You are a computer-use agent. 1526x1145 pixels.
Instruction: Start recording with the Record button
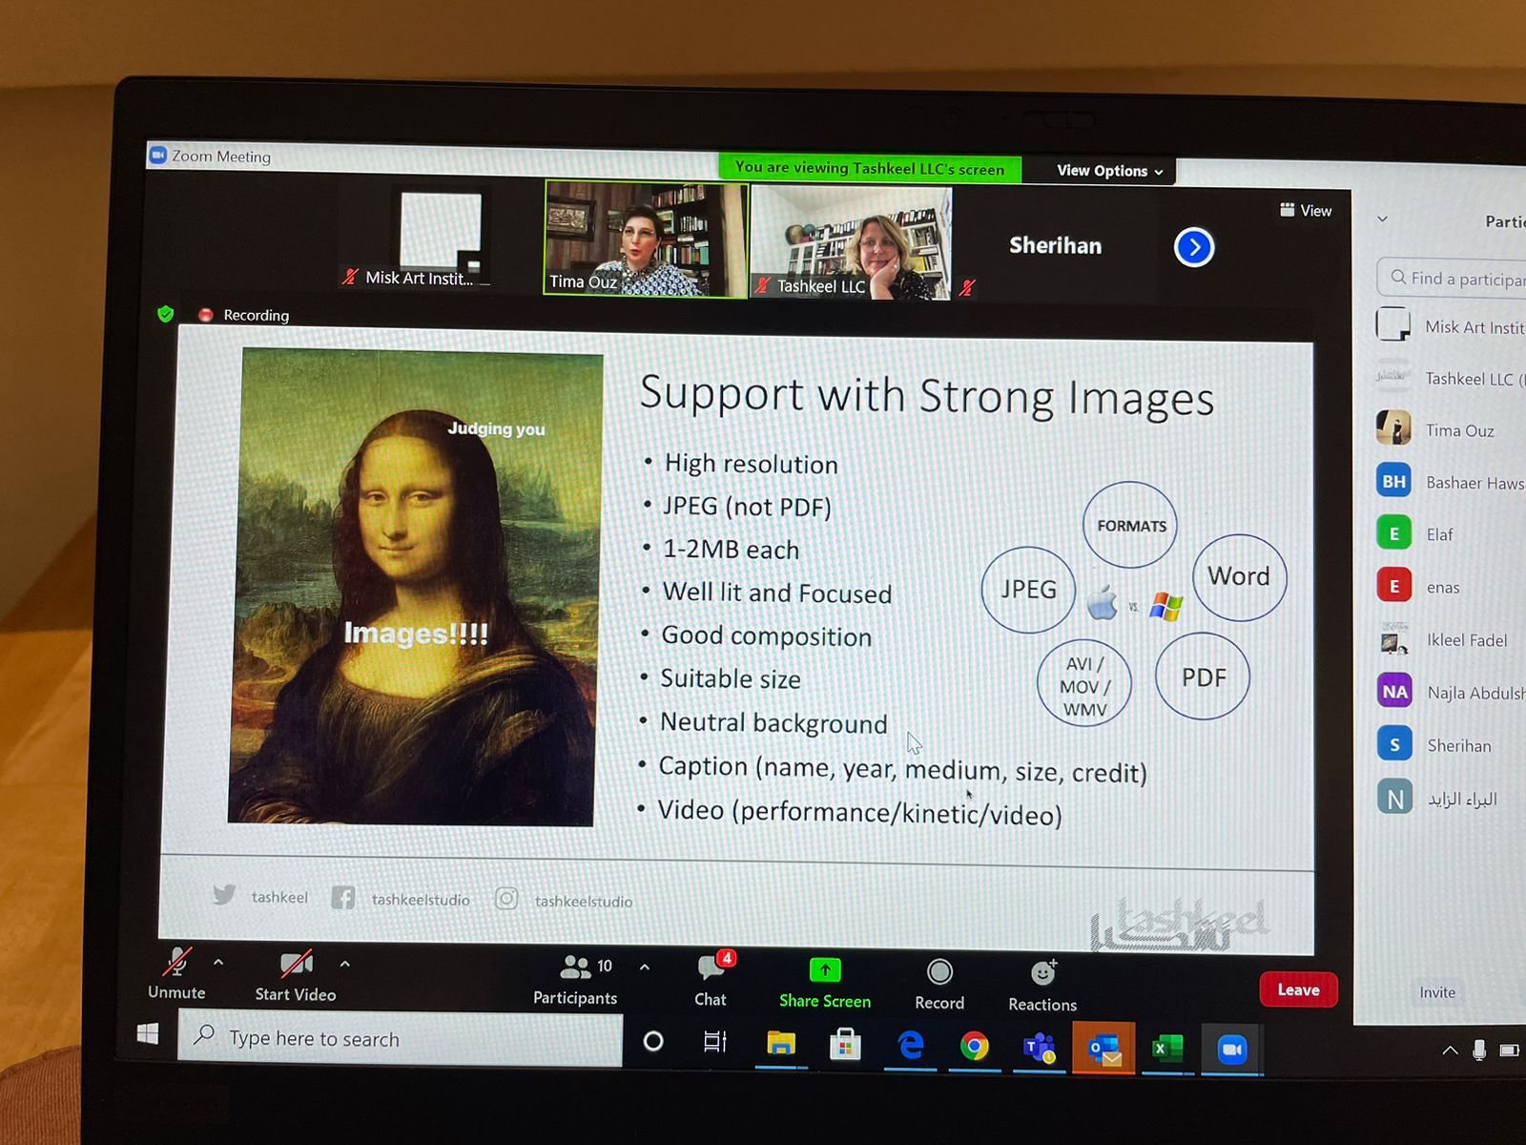939,986
